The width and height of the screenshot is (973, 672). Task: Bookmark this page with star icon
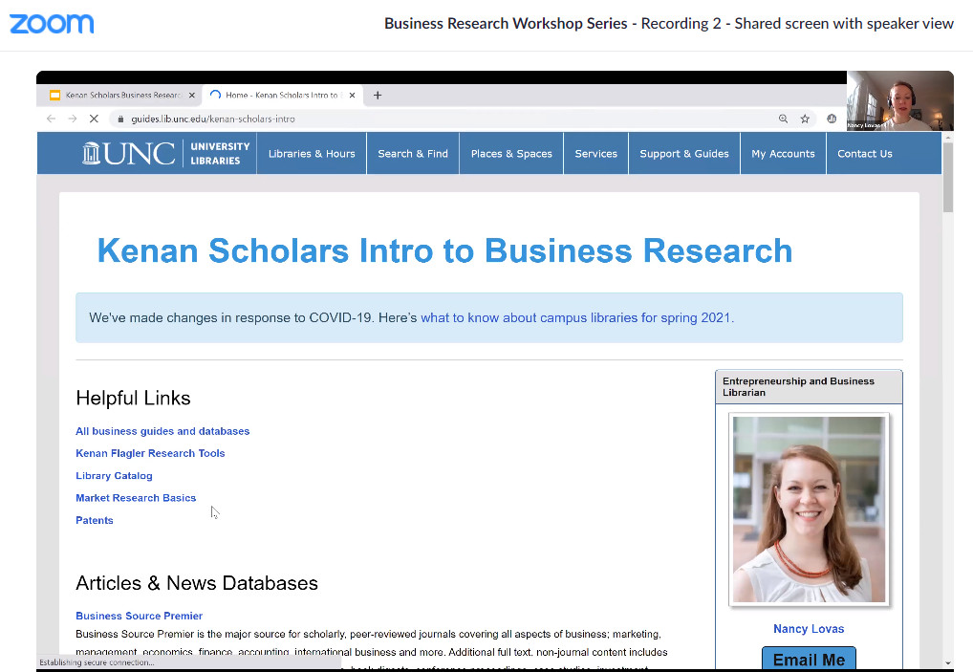(x=805, y=119)
